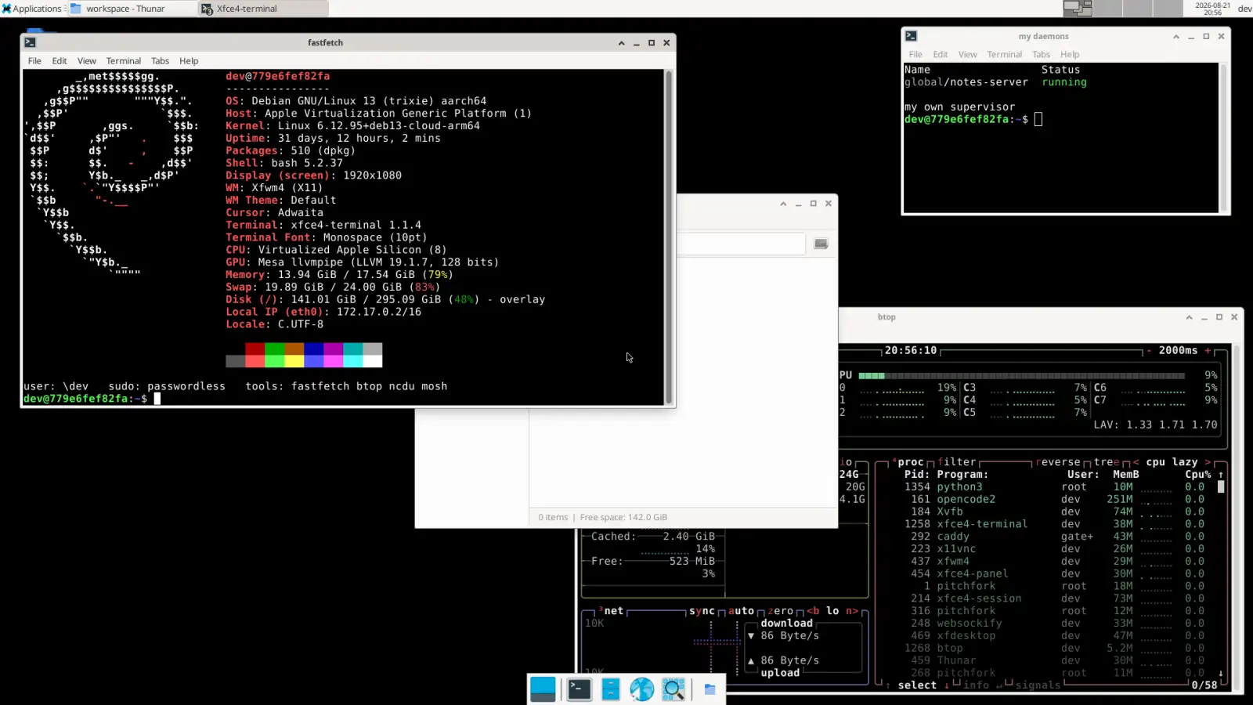Image resolution: width=1253 pixels, height=705 pixels.
Task: Toggle btop 'lazy' cpu sorting mode
Action: pyautogui.click(x=1185, y=462)
